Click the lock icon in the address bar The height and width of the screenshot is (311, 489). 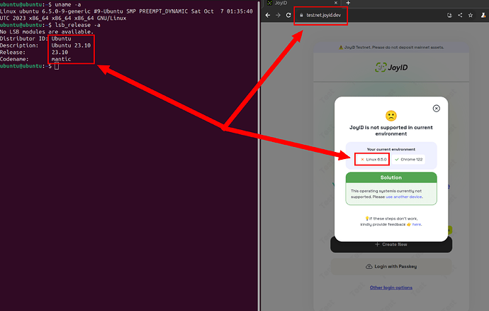click(301, 15)
